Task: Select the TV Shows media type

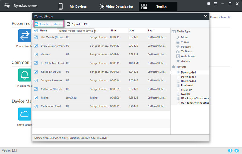Action: pyautogui.click(x=187, y=52)
